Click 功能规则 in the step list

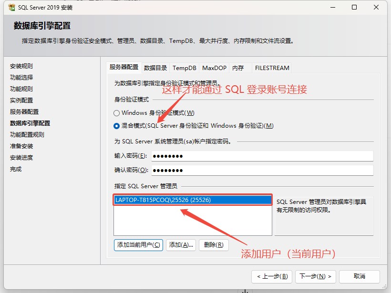point(21,89)
